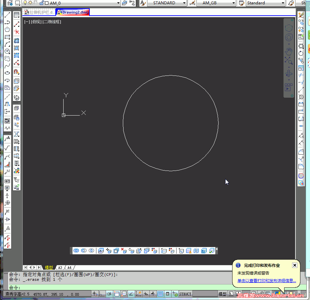Screen dimensions: 310x300
Task: Toggle layer lock icon for AM_0
Action: pyautogui.click(x=42, y=3)
